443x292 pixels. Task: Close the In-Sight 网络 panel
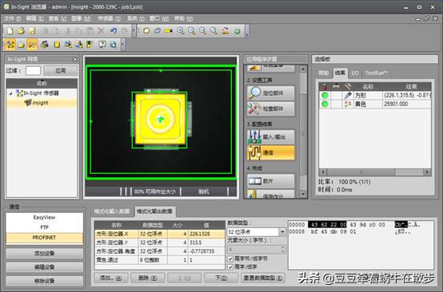[x=75, y=59]
